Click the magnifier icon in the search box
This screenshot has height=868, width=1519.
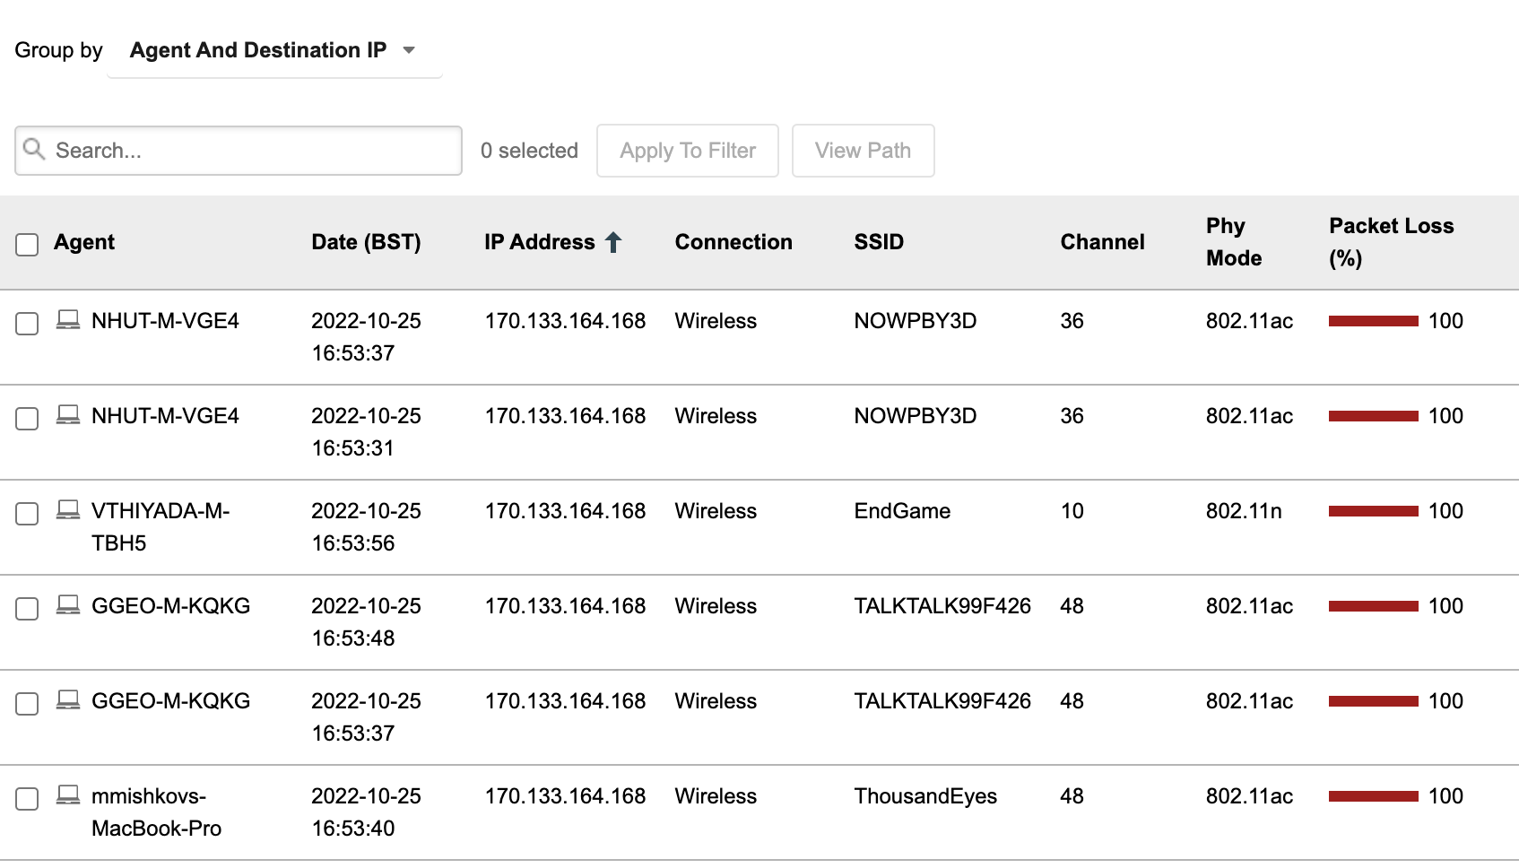(34, 149)
